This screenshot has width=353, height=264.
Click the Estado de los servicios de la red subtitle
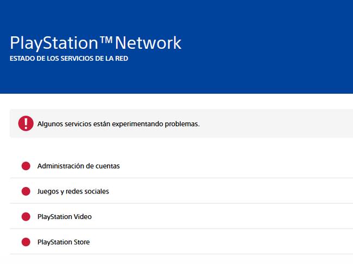(x=69, y=59)
